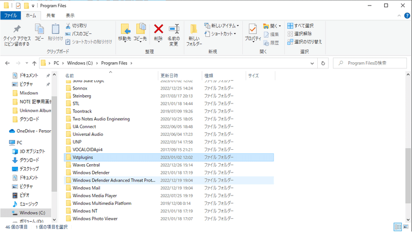Refresh the current folder
The width and height of the screenshot is (412, 246).
pyautogui.click(x=323, y=63)
